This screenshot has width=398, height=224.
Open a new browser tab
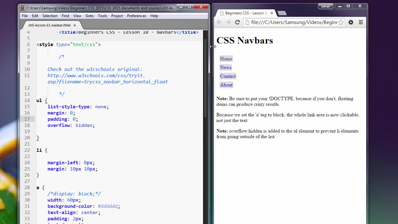click(x=282, y=13)
